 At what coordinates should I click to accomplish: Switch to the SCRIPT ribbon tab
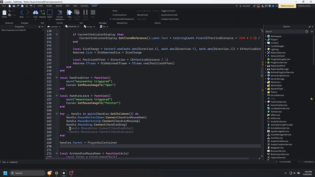tap(94, 6)
